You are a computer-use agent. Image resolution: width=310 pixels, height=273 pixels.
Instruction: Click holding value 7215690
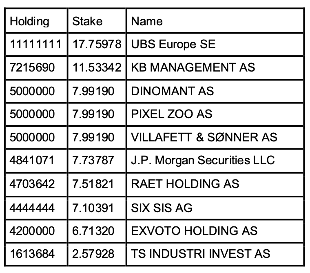click(32, 67)
